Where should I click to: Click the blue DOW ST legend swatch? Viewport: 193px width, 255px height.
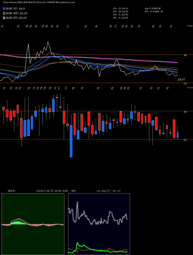pyautogui.click(x=4, y=8)
